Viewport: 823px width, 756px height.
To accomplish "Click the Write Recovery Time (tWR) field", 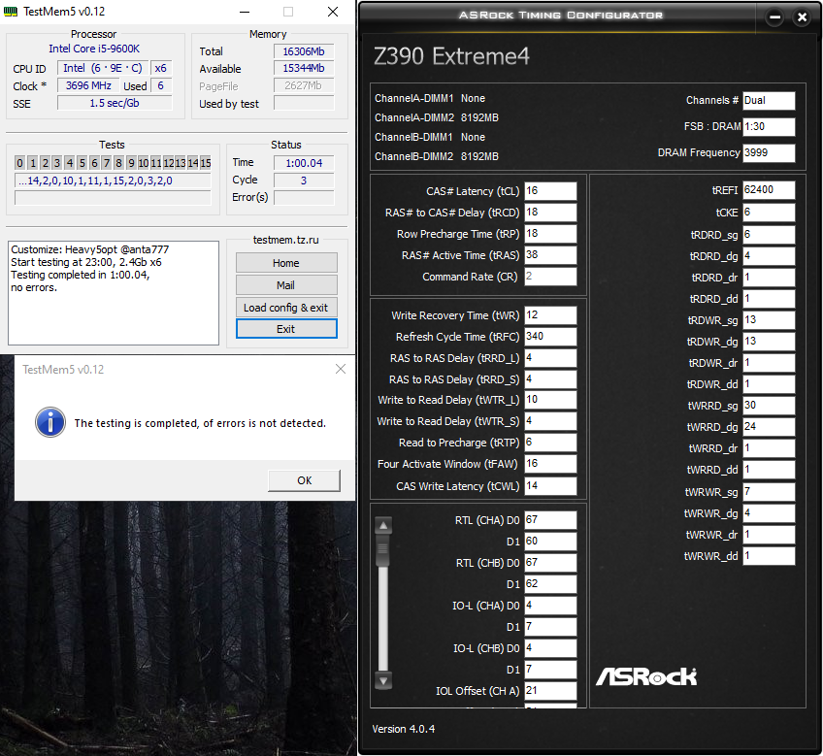I will pos(550,315).
